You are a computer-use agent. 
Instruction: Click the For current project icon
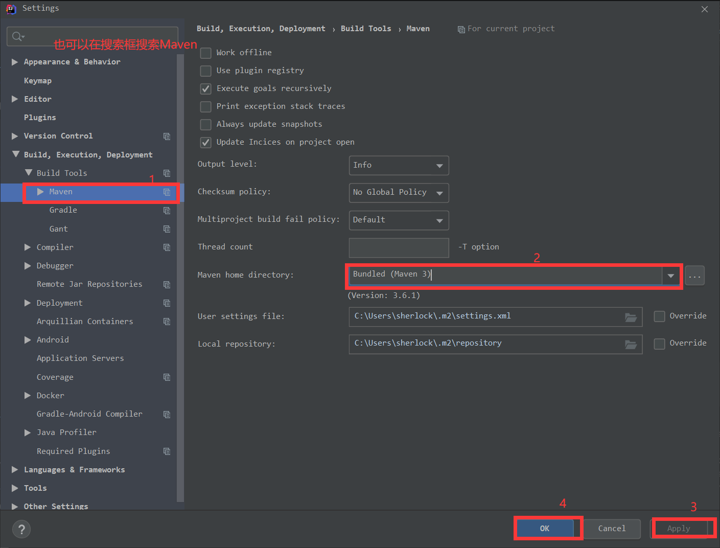pos(461,29)
